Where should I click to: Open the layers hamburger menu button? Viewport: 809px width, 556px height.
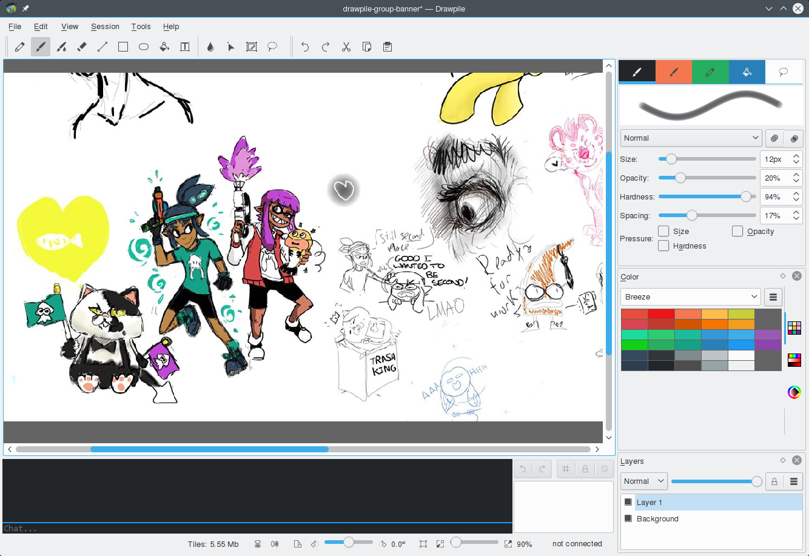tap(794, 481)
